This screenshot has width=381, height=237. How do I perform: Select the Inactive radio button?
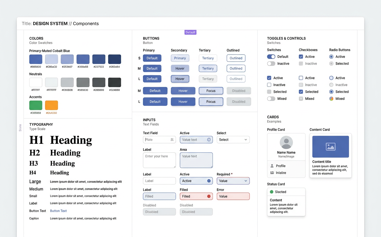331,85
